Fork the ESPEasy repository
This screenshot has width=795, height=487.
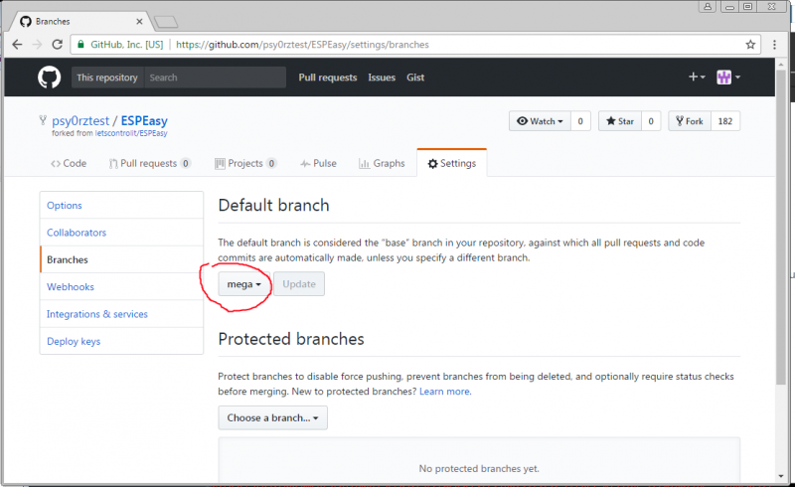point(690,121)
